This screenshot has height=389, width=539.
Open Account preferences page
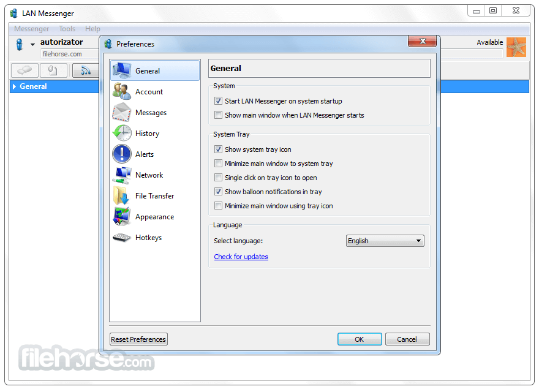(155, 91)
